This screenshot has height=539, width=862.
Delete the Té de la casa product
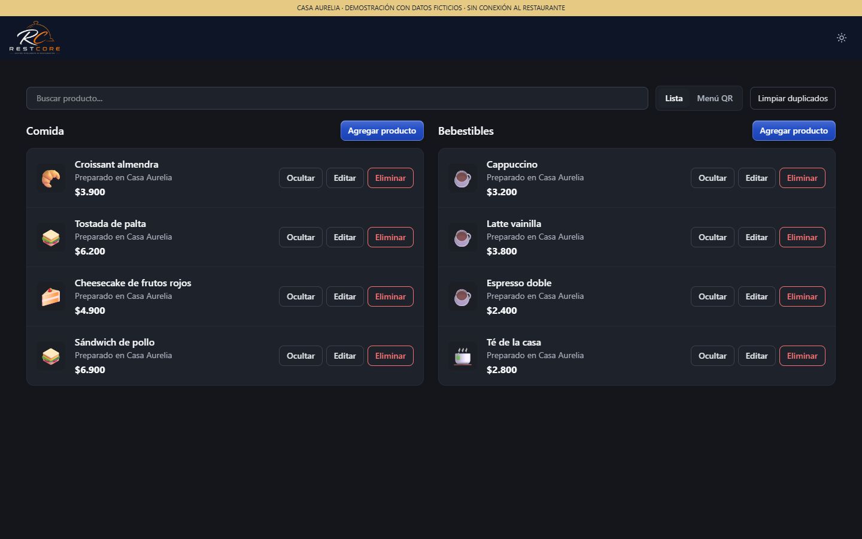click(x=802, y=356)
